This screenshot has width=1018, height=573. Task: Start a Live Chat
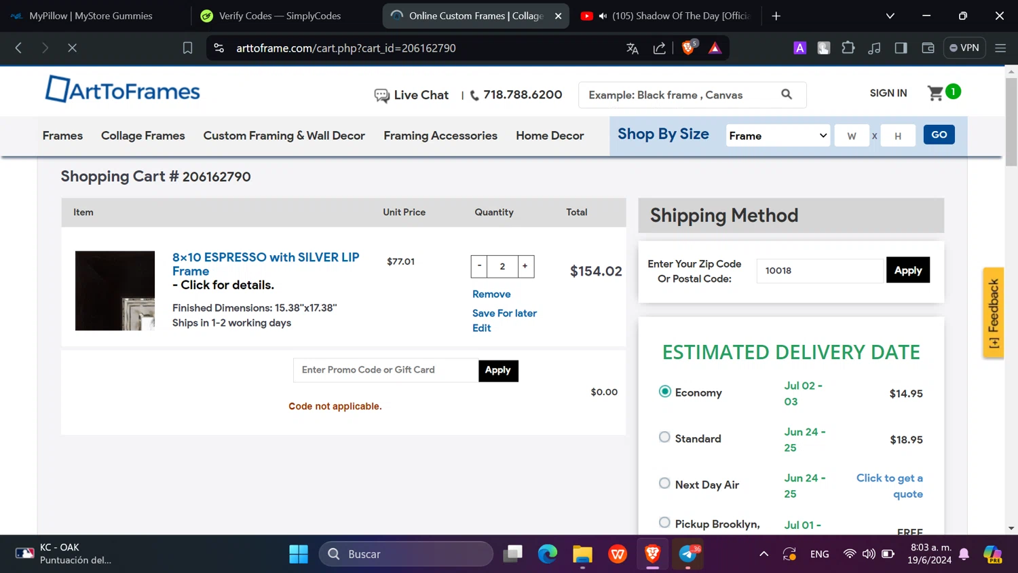pyautogui.click(x=411, y=95)
